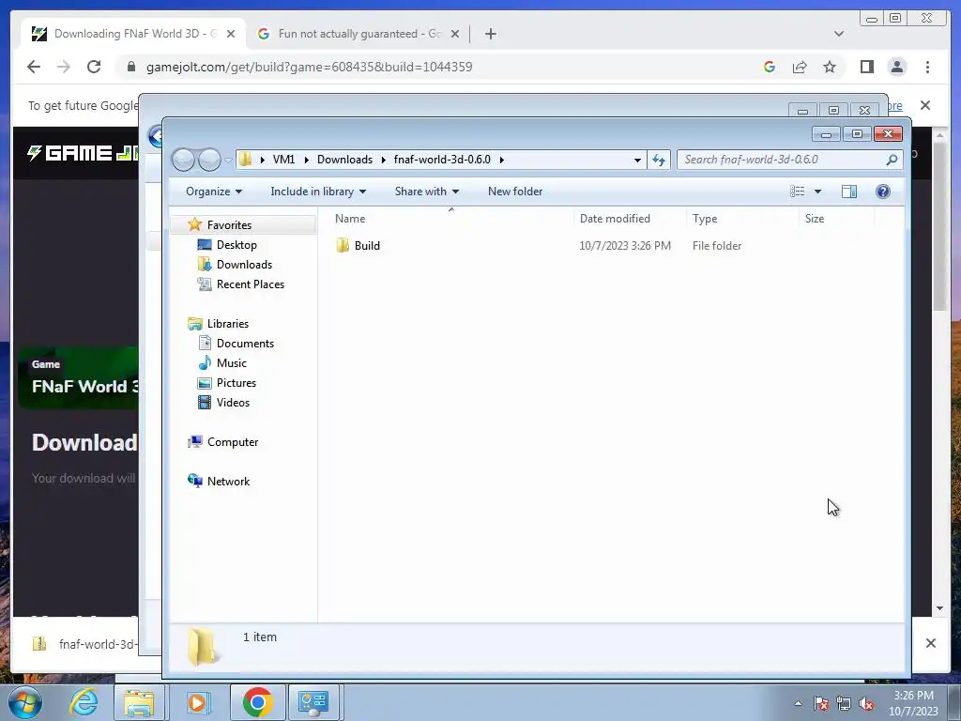Open Explorer help button

(x=882, y=192)
